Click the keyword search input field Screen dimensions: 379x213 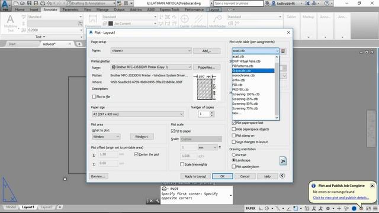(x=238, y=4)
